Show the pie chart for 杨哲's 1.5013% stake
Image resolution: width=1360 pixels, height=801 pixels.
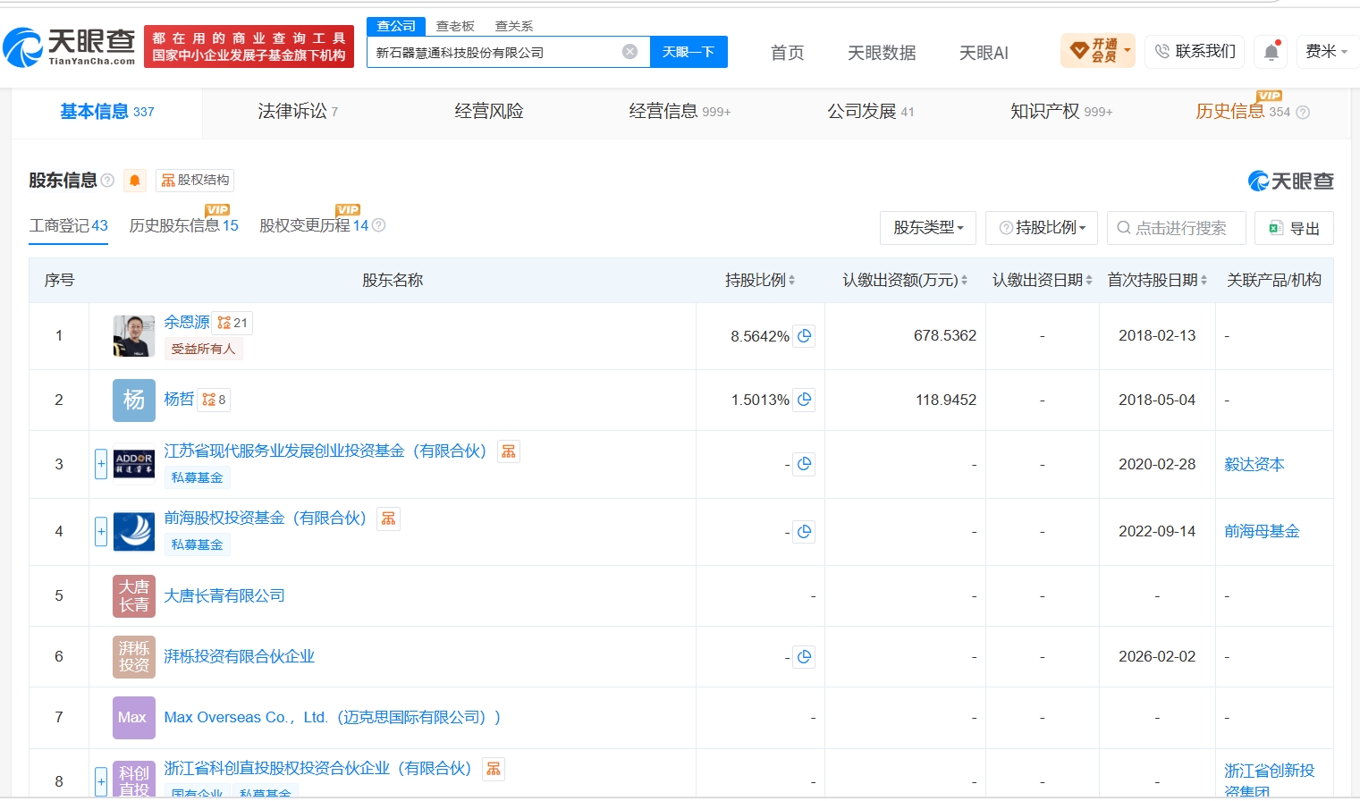click(804, 400)
